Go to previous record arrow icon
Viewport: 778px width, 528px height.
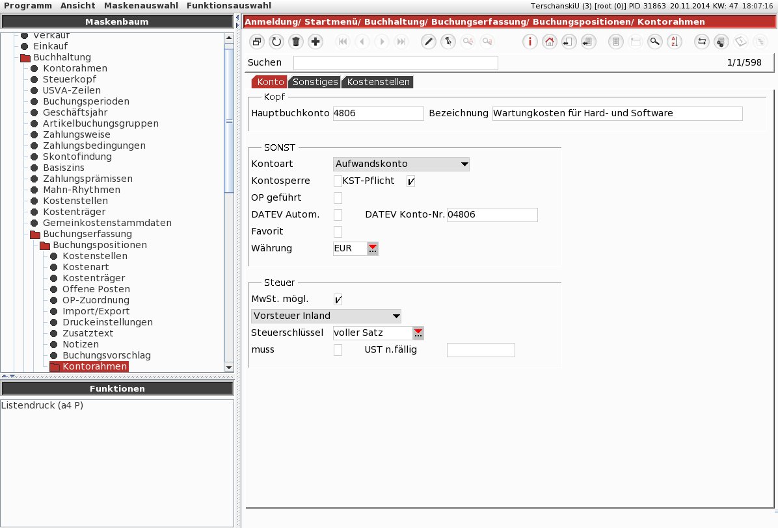362,42
